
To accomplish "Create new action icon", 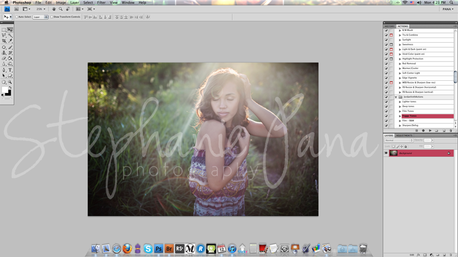I will click(x=444, y=131).
